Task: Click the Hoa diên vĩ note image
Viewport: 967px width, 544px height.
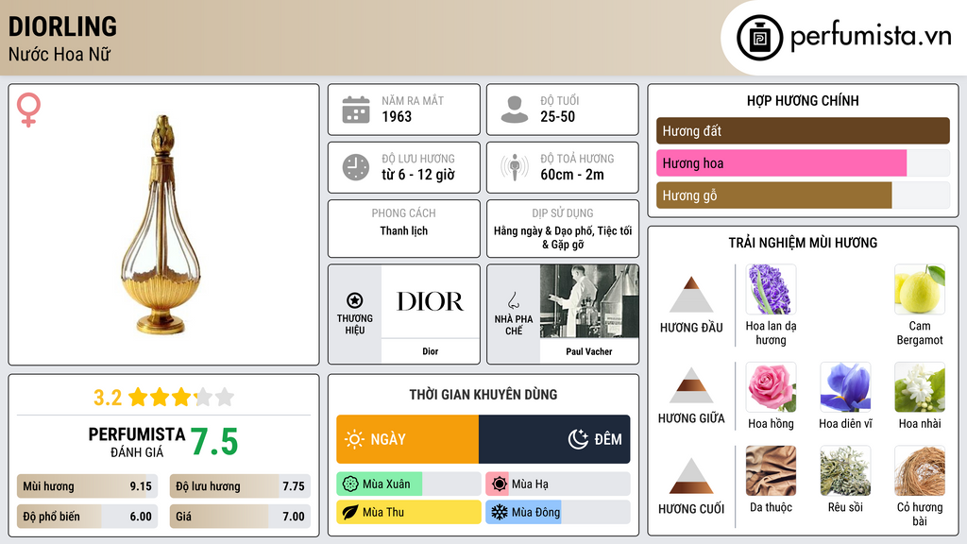Action: click(845, 386)
